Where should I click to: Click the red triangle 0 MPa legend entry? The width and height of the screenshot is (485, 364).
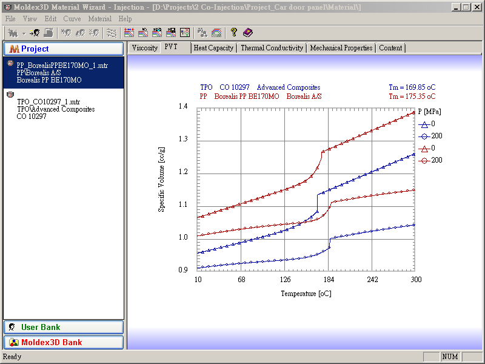(427, 148)
